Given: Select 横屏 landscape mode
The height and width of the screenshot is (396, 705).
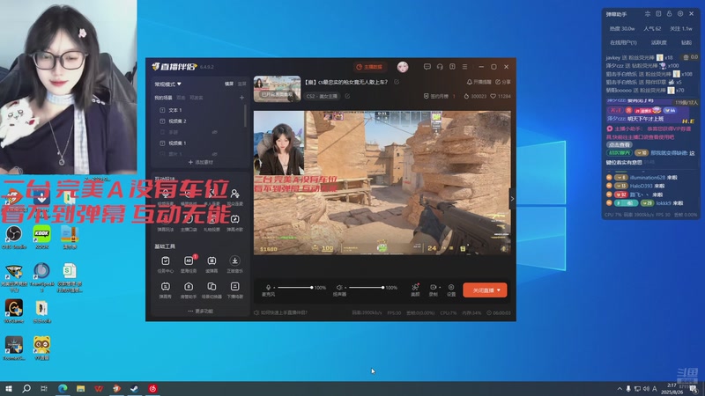Looking at the screenshot, I should point(229,84).
